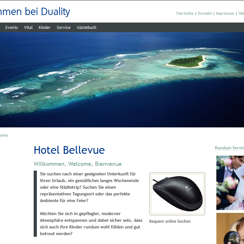Click the island aerial banner image
This screenshot has width=244, height=244.
[122, 80]
